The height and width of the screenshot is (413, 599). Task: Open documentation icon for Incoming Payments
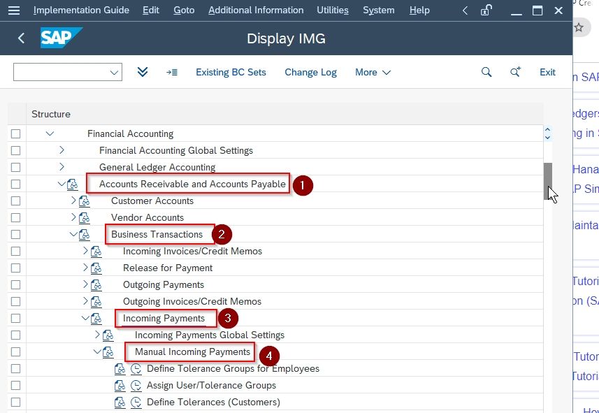[x=96, y=319]
